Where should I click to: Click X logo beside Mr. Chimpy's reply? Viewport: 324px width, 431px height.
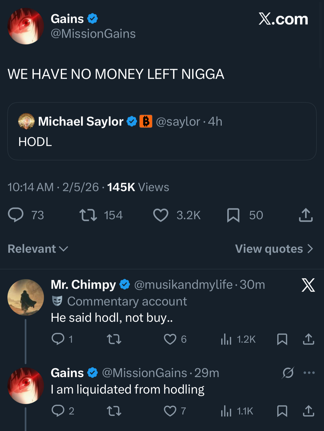(308, 285)
